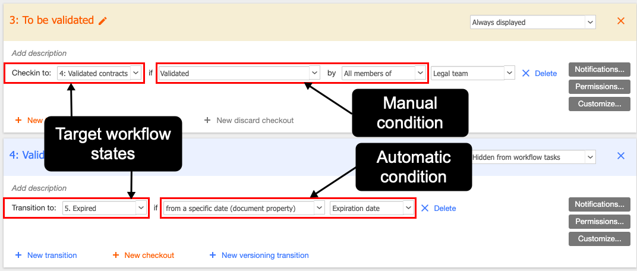
Task: Click the orange plus icon of New checkout
Action: tap(116, 256)
